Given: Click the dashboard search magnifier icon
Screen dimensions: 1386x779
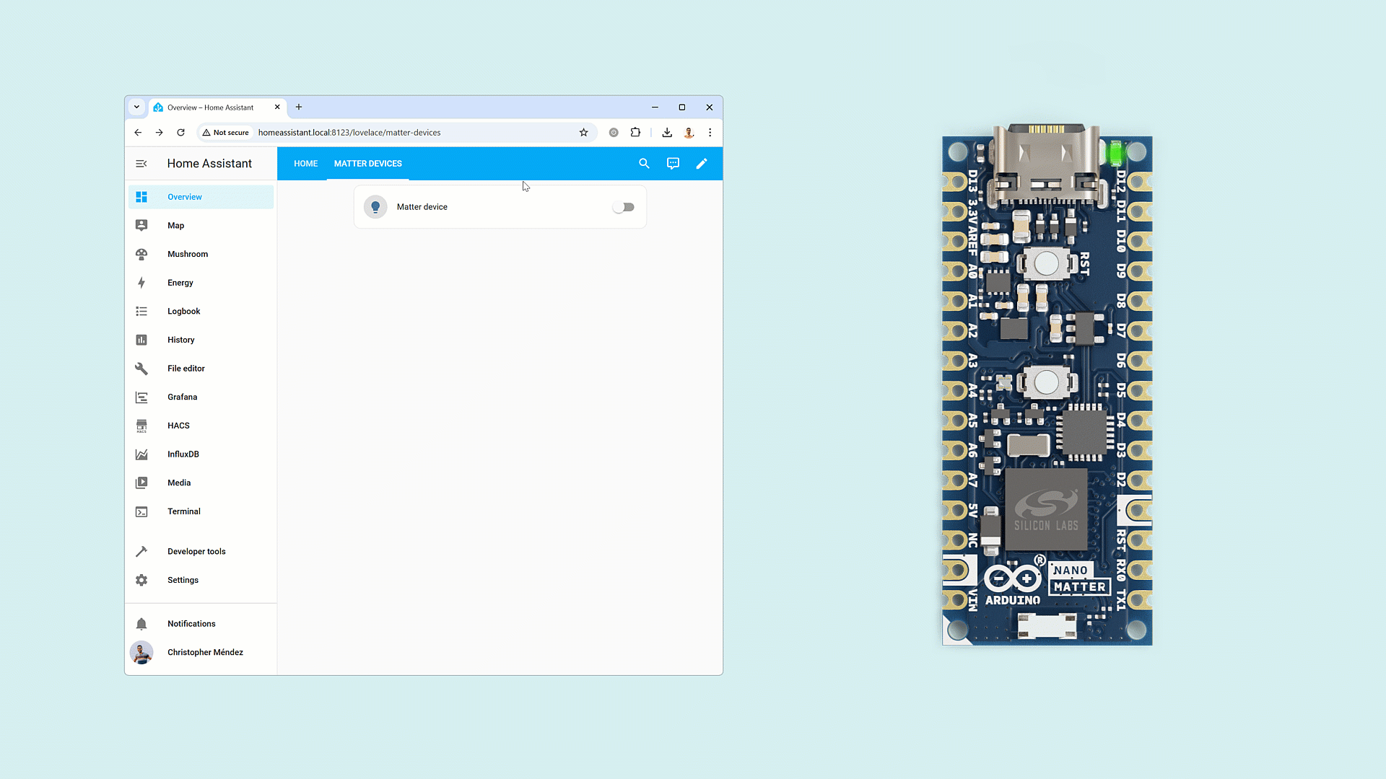Looking at the screenshot, I should click(644, 164).
